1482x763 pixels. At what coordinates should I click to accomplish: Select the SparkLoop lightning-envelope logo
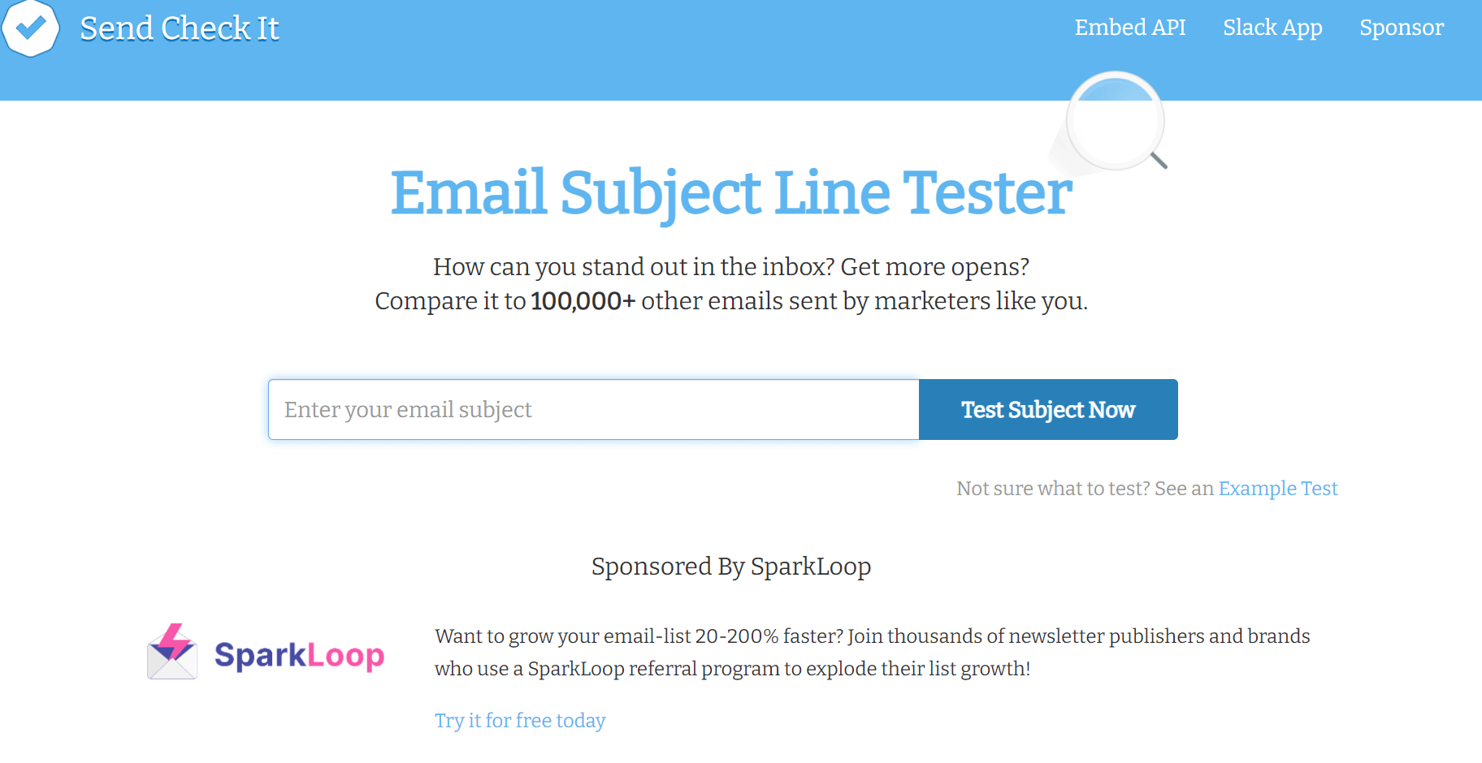point(172,653)
